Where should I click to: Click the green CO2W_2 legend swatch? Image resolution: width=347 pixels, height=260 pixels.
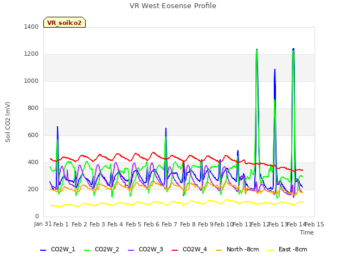point(87,250)
